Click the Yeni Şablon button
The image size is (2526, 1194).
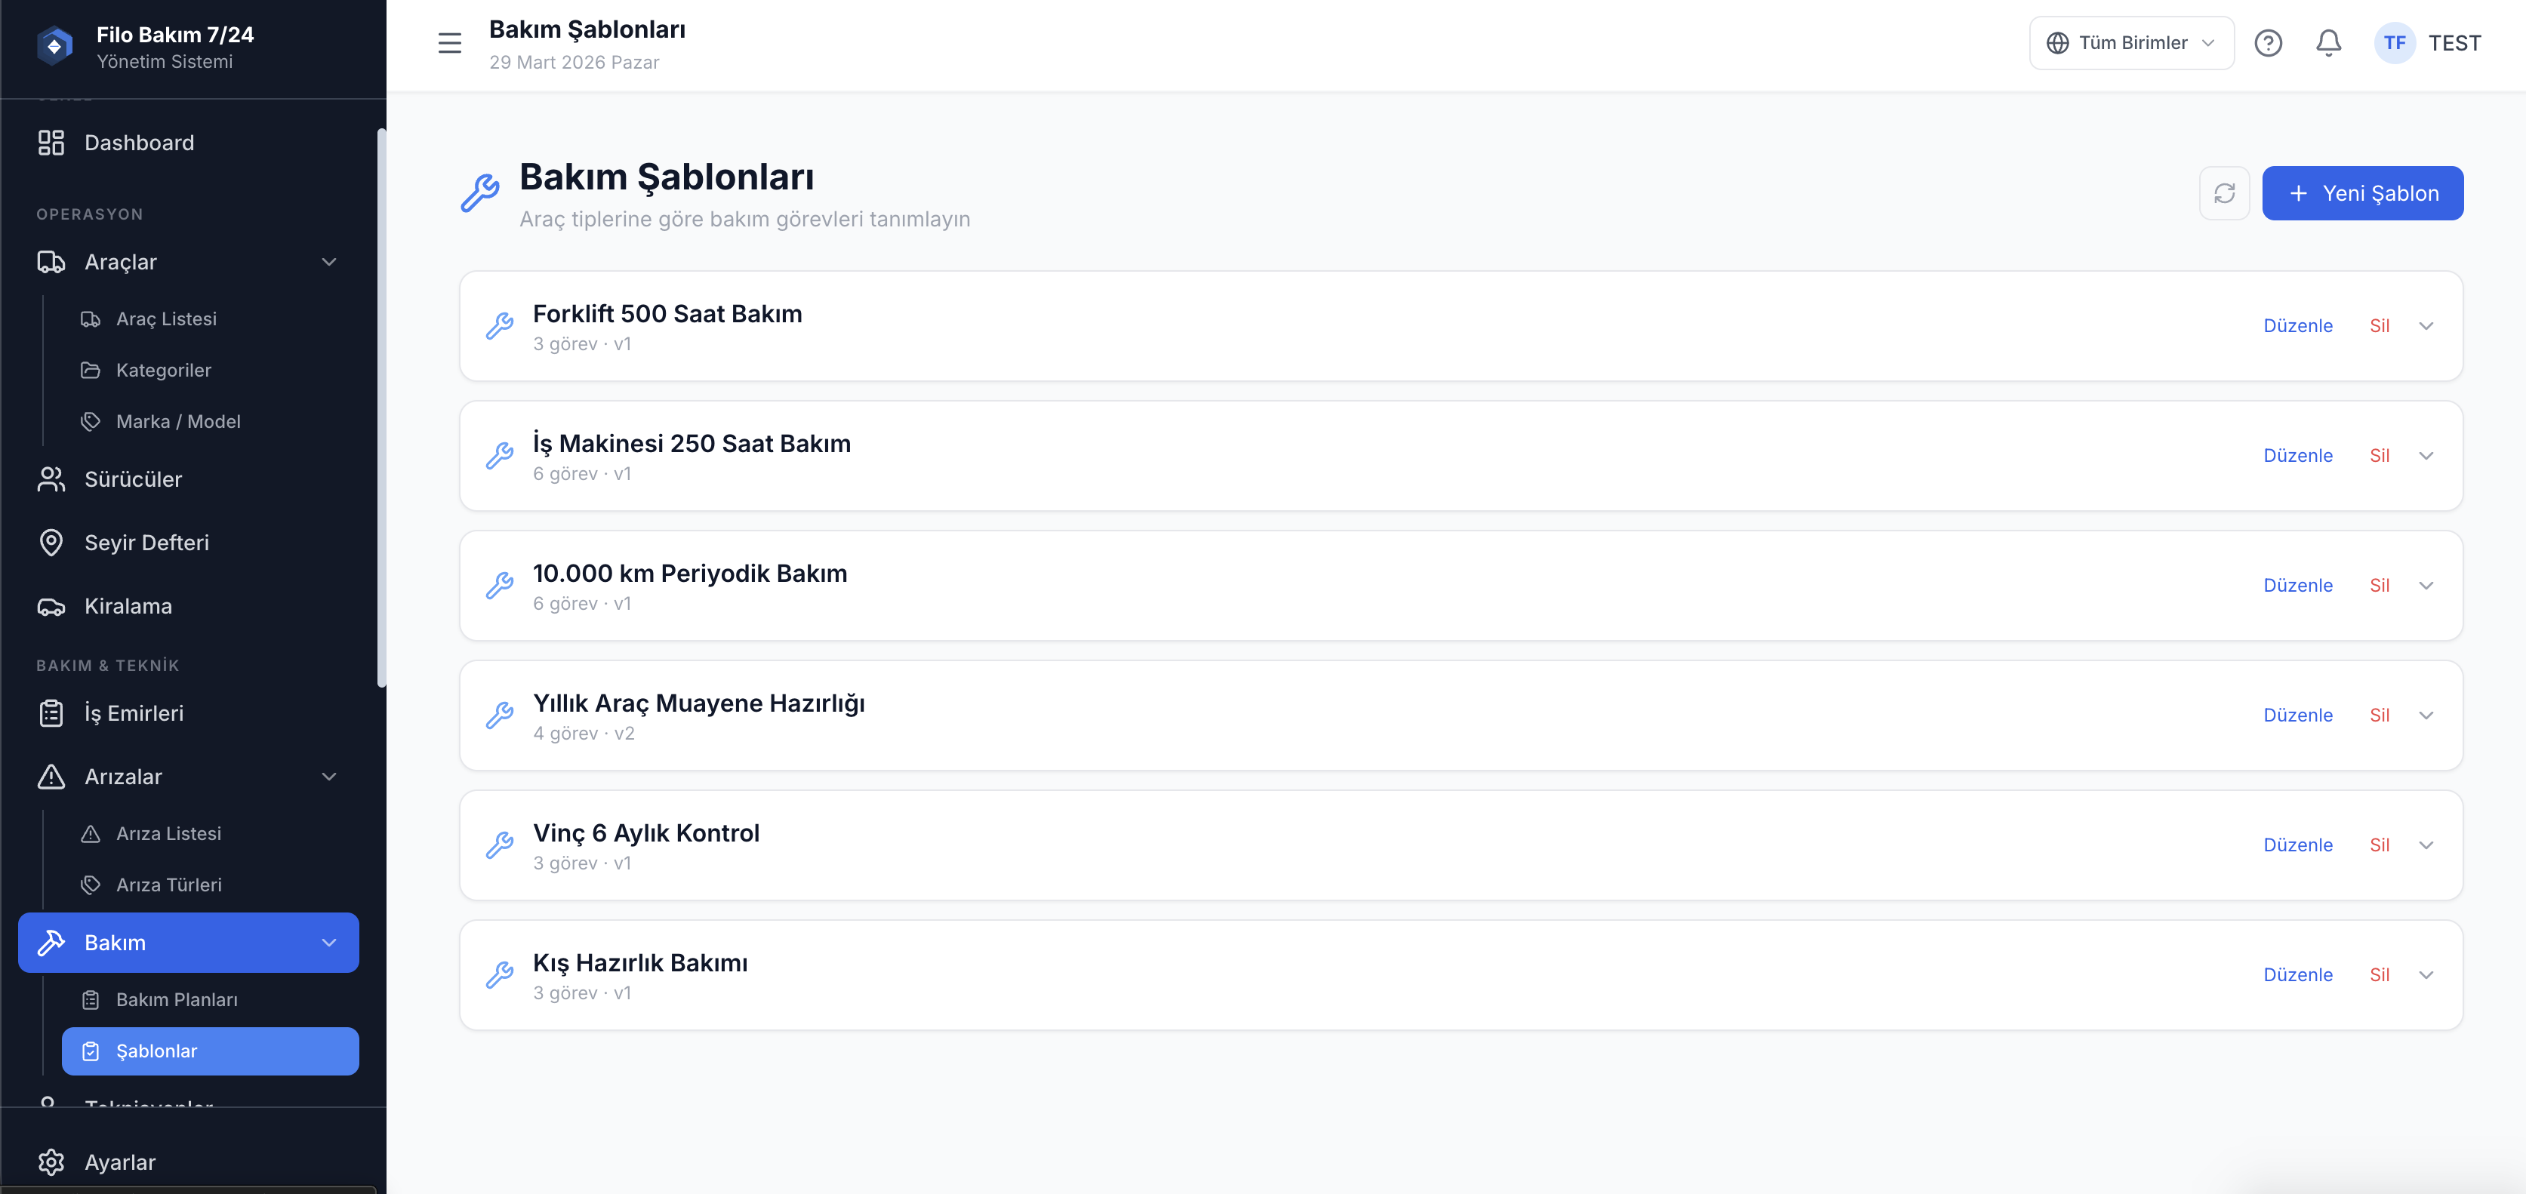coord(2361,193)
